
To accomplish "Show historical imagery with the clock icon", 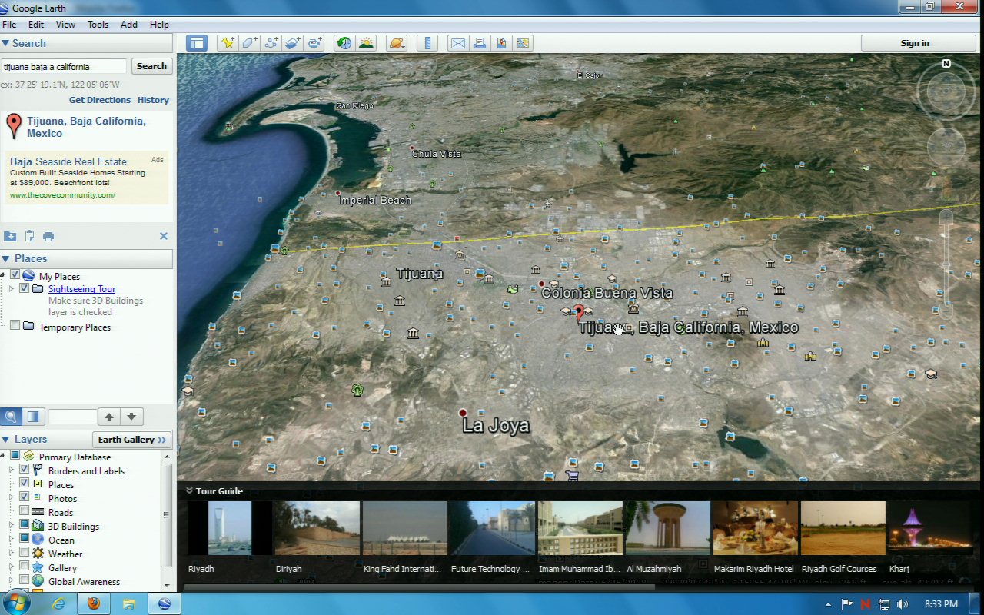I will point(344,43).
